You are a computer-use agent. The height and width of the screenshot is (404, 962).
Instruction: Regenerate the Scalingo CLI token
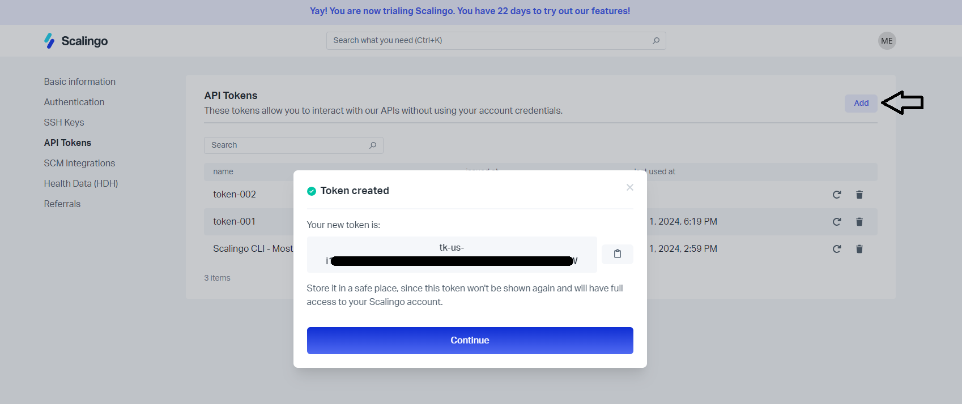[837, 248]
